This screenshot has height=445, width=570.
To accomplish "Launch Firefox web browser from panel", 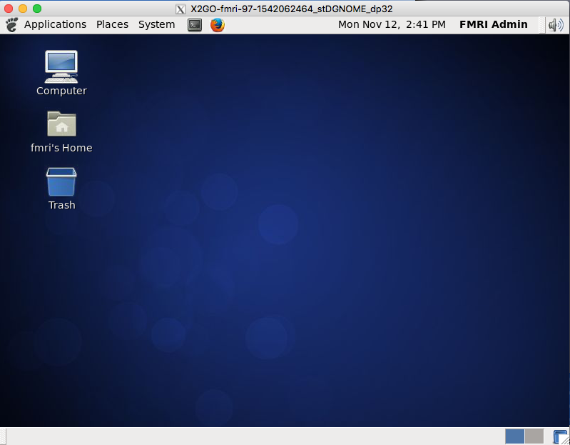I will 218,25.
